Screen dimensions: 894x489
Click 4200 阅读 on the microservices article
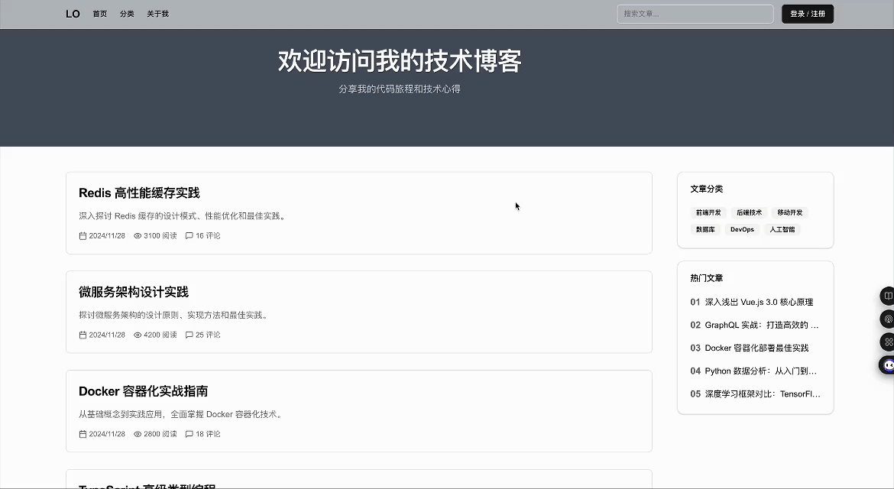pos(160,335)
